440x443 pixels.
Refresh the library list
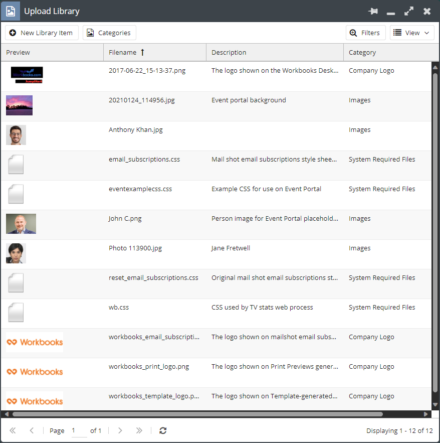pos(163,430)
